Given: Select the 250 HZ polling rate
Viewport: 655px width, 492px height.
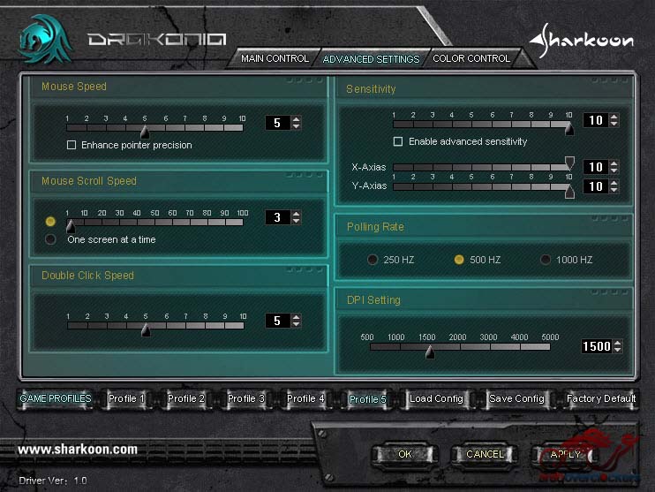Looking at the screenshot, I should pos(373,260).
